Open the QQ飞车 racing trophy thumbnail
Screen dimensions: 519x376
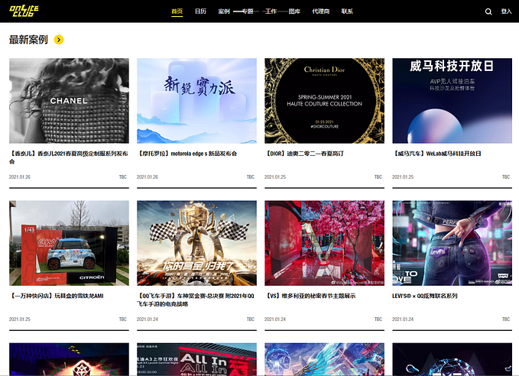coord(196,243)
